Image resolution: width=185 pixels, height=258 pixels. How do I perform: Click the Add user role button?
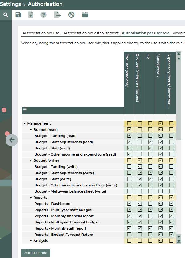35,253
